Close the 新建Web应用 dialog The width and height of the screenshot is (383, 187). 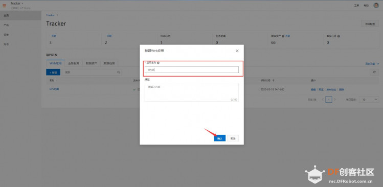[x=237, y=51]
